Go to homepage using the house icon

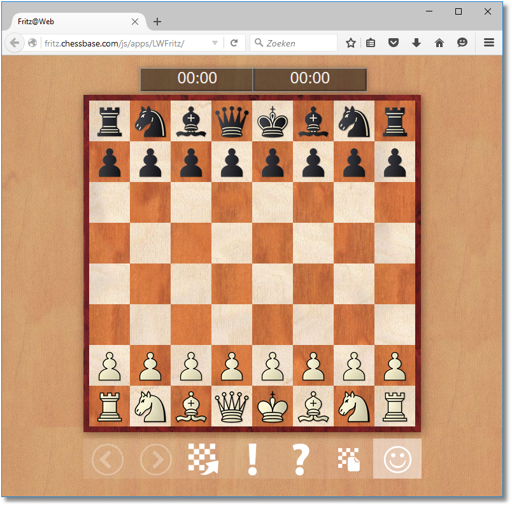439,42
